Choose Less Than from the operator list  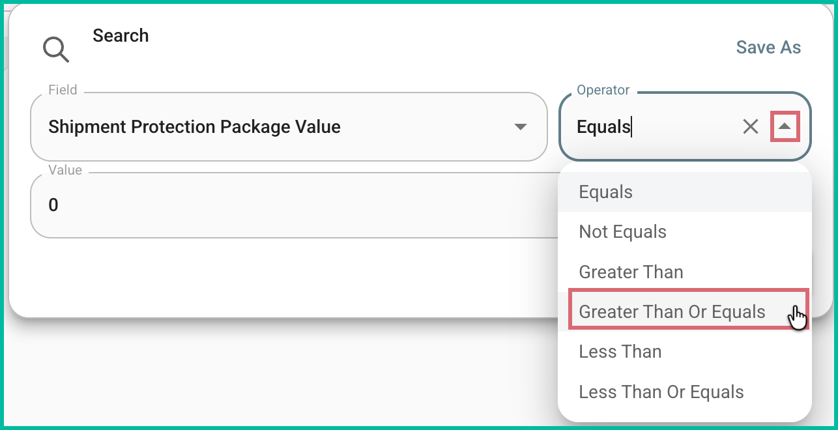[x=619, y=352]
